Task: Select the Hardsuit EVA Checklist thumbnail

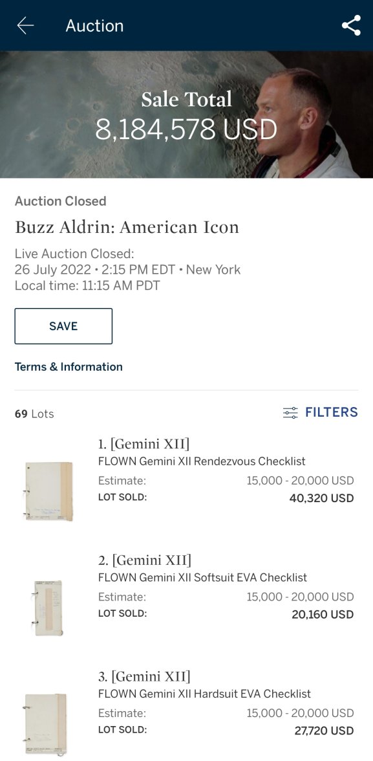Action: [x=48, y=718]
